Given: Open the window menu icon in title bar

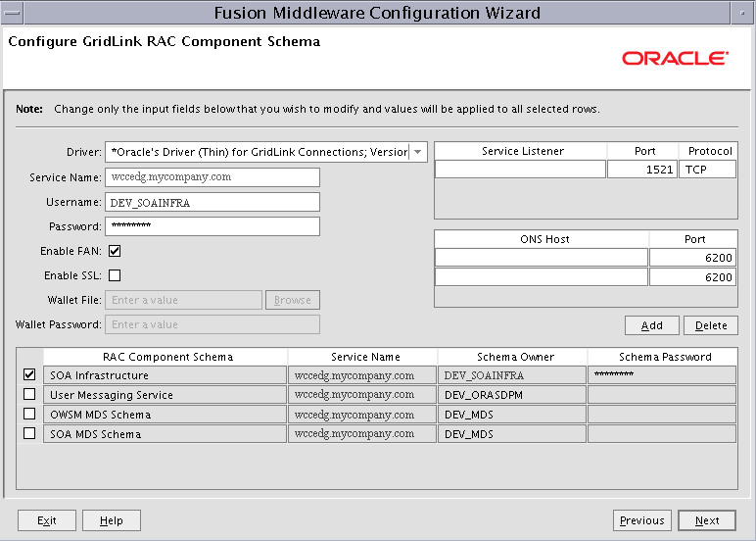Looking at the screenshot, I should click(12, 13).
